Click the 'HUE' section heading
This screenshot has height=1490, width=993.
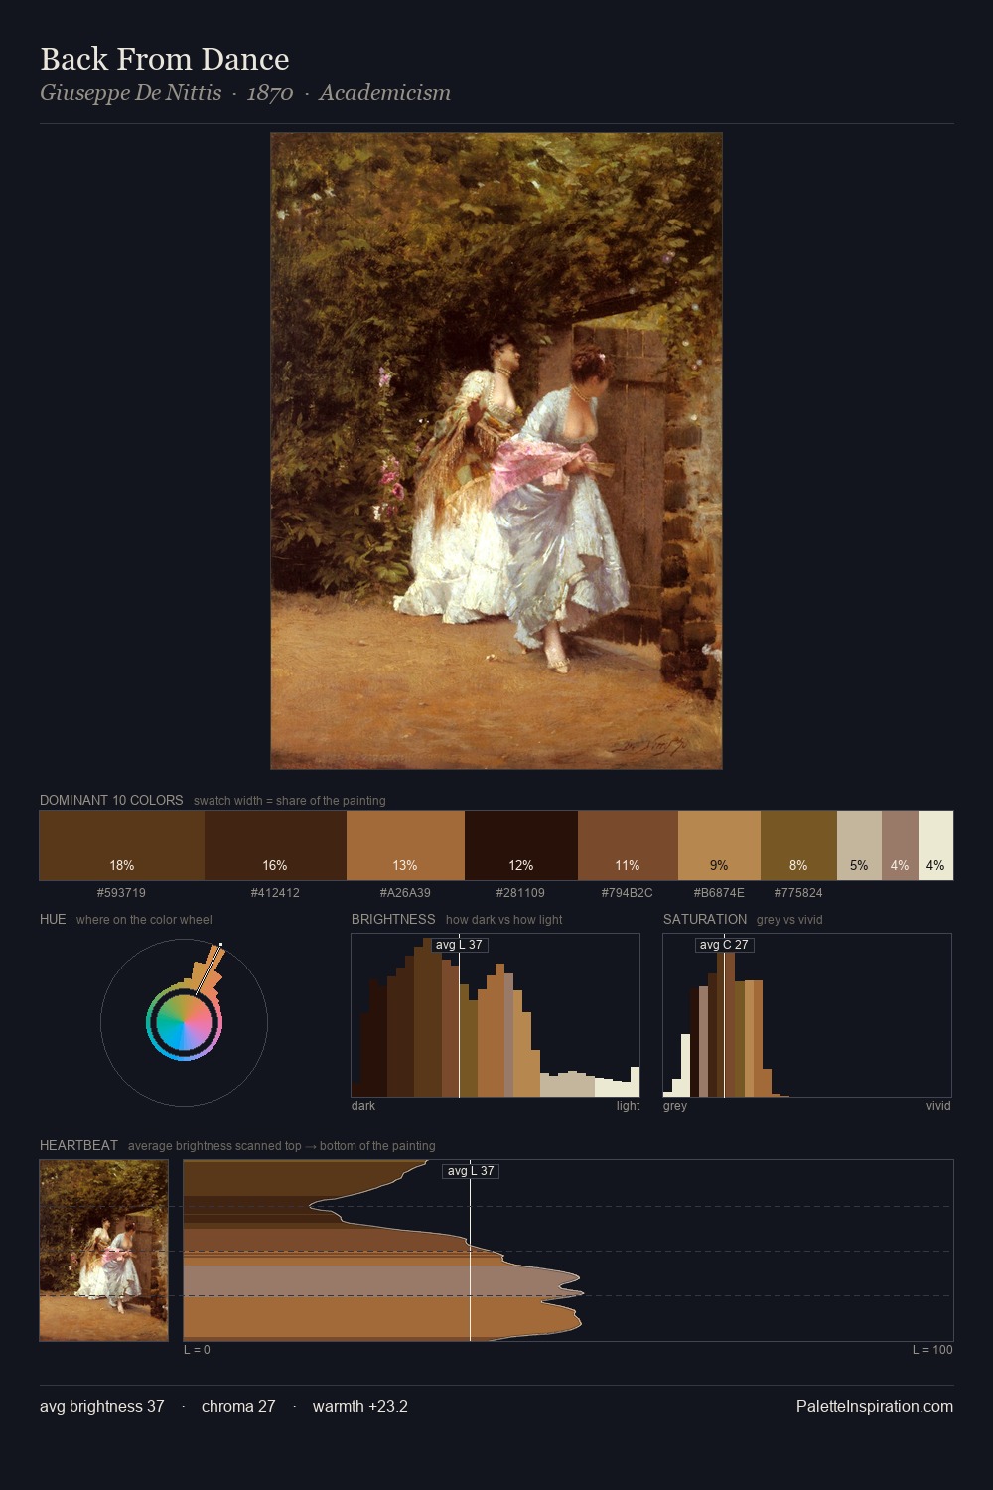click(x=53, y=919)
